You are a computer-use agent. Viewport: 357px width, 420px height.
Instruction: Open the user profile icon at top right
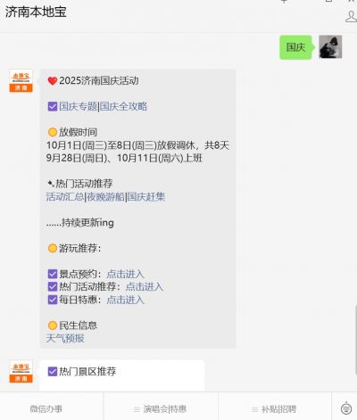352,16
